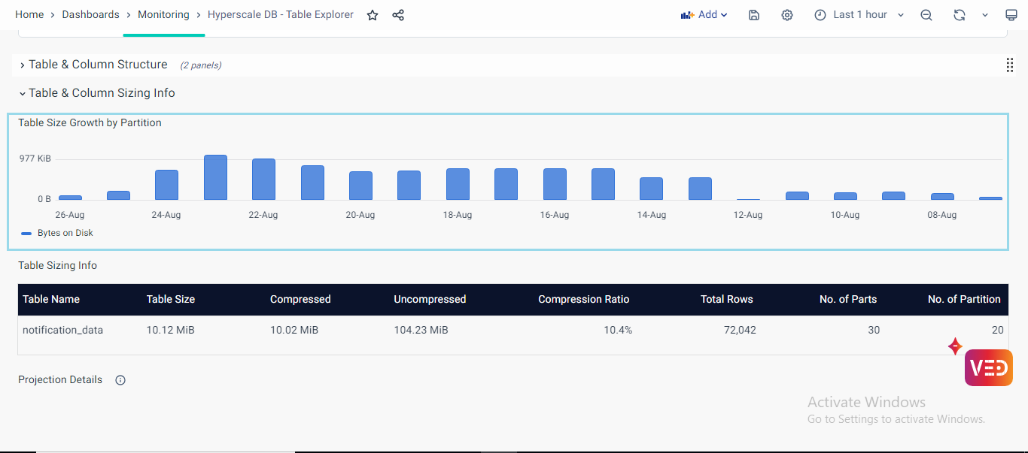Show info for Projection Details
This screenshot has width=1028, height=453.
120,380
